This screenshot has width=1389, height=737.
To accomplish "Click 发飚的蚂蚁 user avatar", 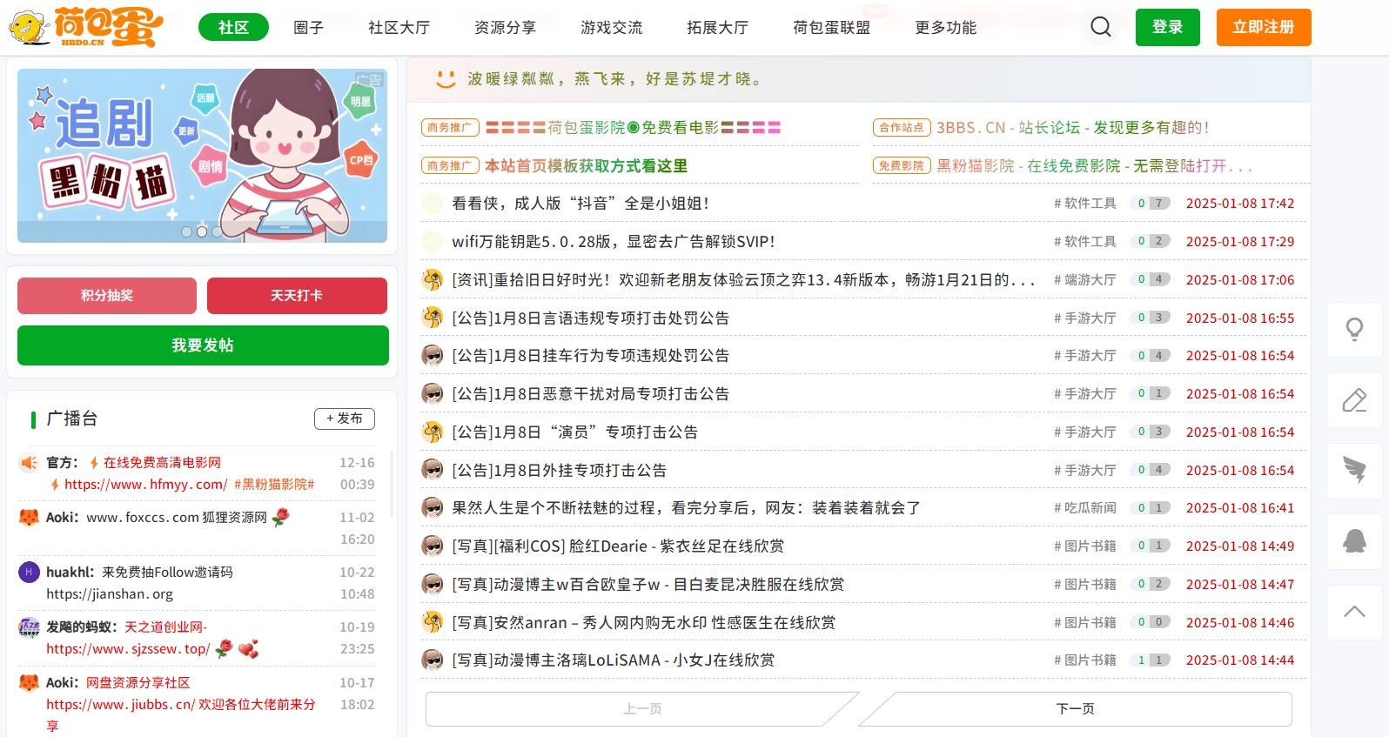I will (x=30, y=626).
